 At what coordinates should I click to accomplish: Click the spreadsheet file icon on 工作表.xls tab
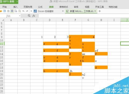68,11
